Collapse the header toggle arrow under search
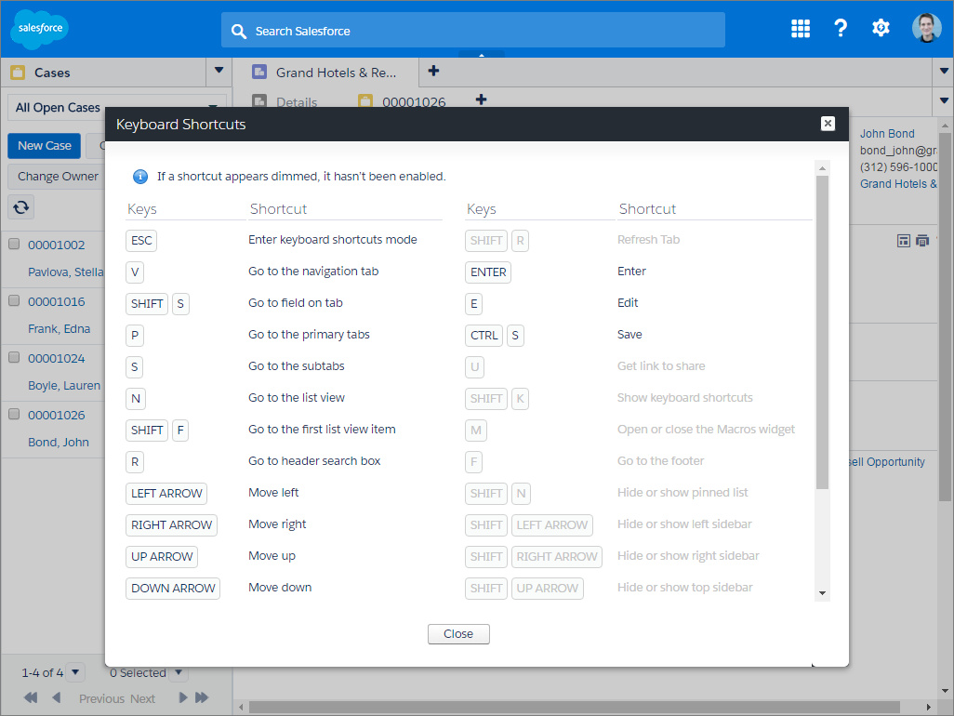Viewport: 954px width, 716px height. click(x=482, y=55)
